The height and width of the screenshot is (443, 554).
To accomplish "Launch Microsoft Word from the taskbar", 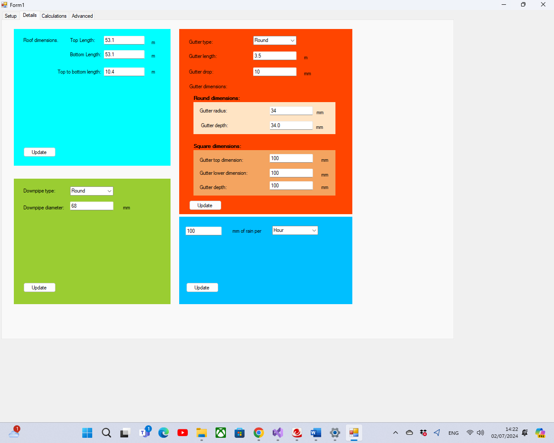I will [316, 433].
